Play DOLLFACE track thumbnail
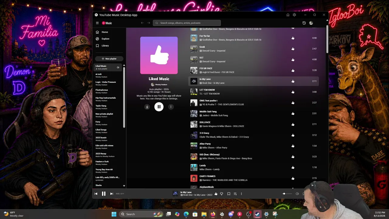389x219 pixels. (194, 124)
